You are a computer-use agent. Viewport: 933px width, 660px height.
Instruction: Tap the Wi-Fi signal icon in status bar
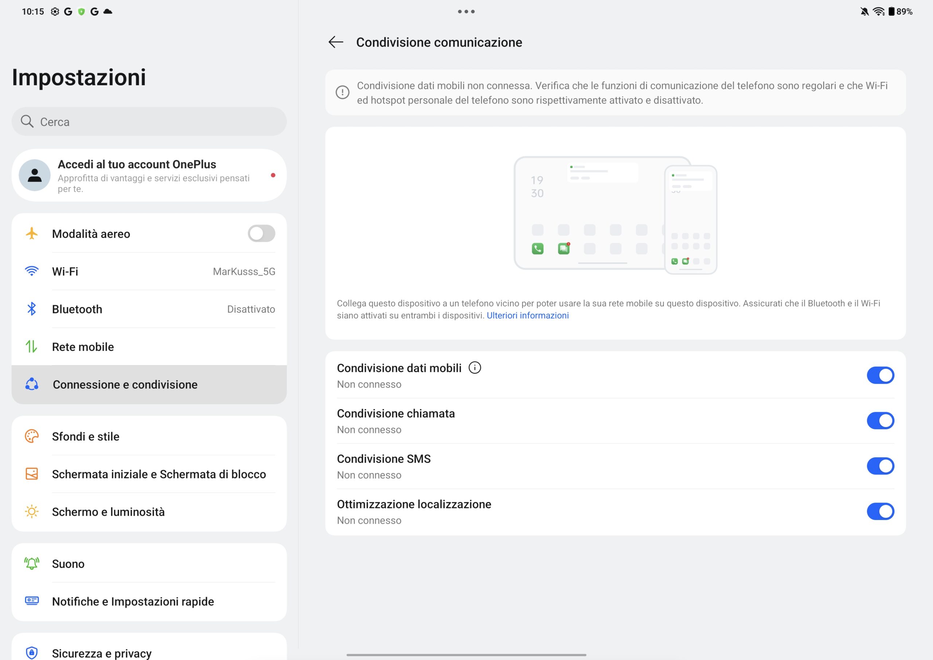point(879,11)
